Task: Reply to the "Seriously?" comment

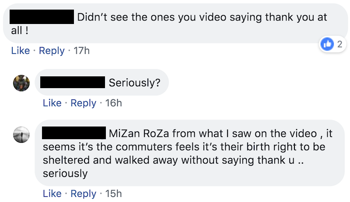Action: point(83,103)
